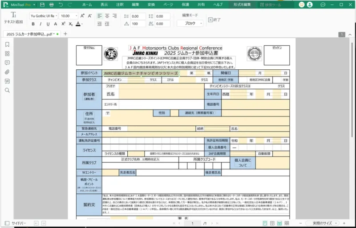Open the attachments paperclip panel
This screenshot has height=228, width=356.
click(x=7, y=72)
